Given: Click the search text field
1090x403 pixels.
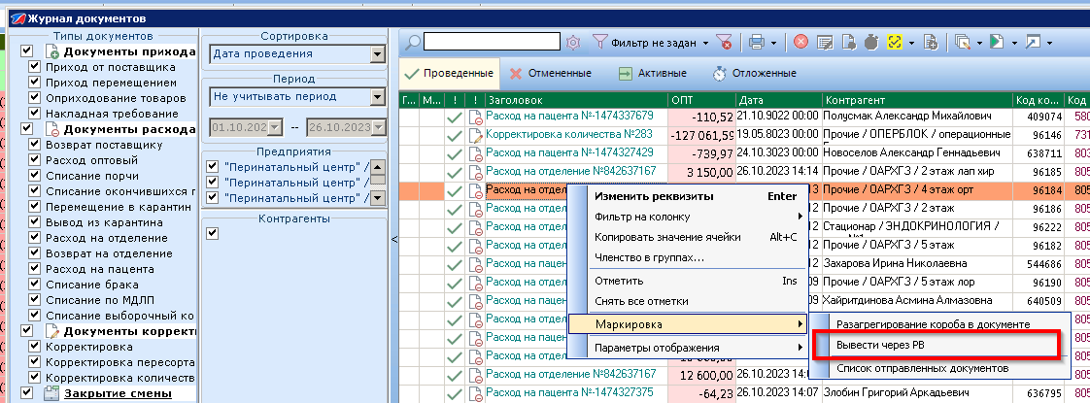Looking at the screenshot, I should (x=492, y=43).
